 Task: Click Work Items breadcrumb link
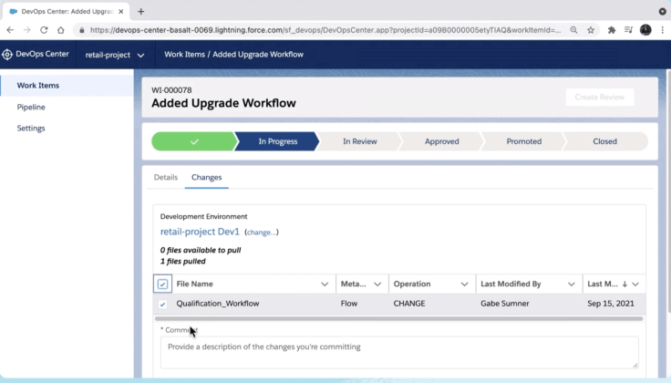(x=184, y=55)
